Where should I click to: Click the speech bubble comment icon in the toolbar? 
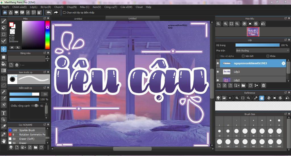coord(16,13)
